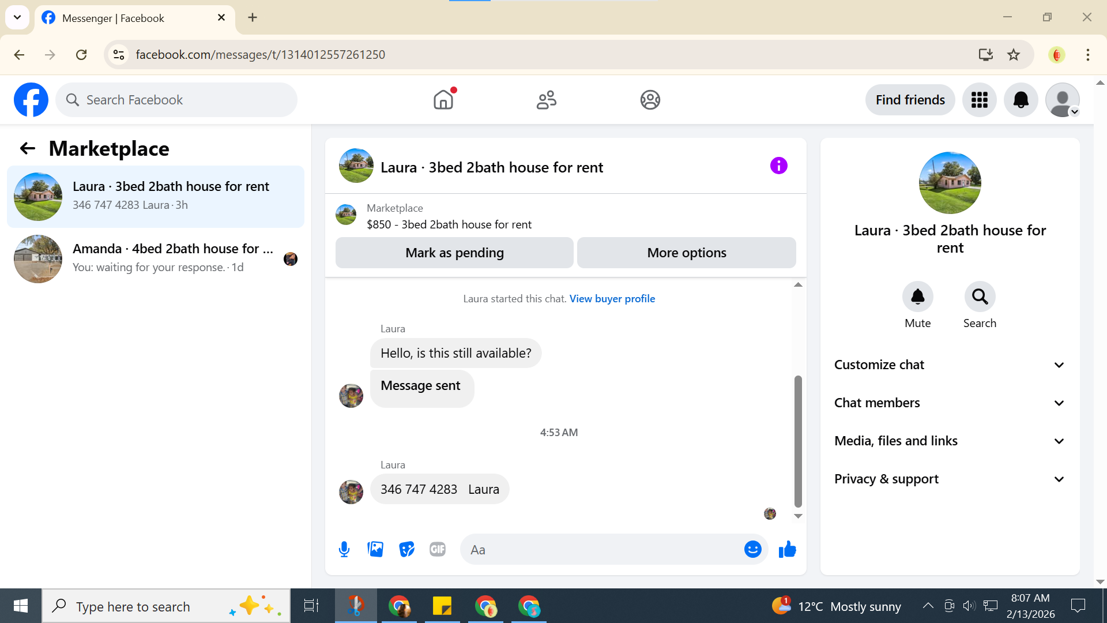Open Windows Task View in taskbar
Viewport: 1107px width, 623px height.
311,606
